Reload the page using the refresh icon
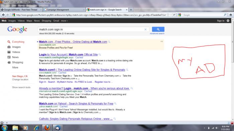The height and width of the screenshot is (131, 234). coord(174,15)
